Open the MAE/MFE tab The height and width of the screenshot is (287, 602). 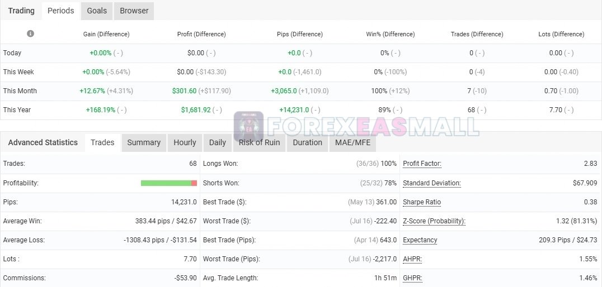(x=352, y=142)
